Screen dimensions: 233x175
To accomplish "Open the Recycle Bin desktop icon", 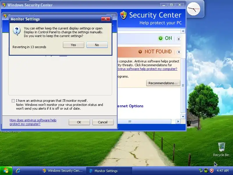I will pyautogui.click(x=221, y=149).
